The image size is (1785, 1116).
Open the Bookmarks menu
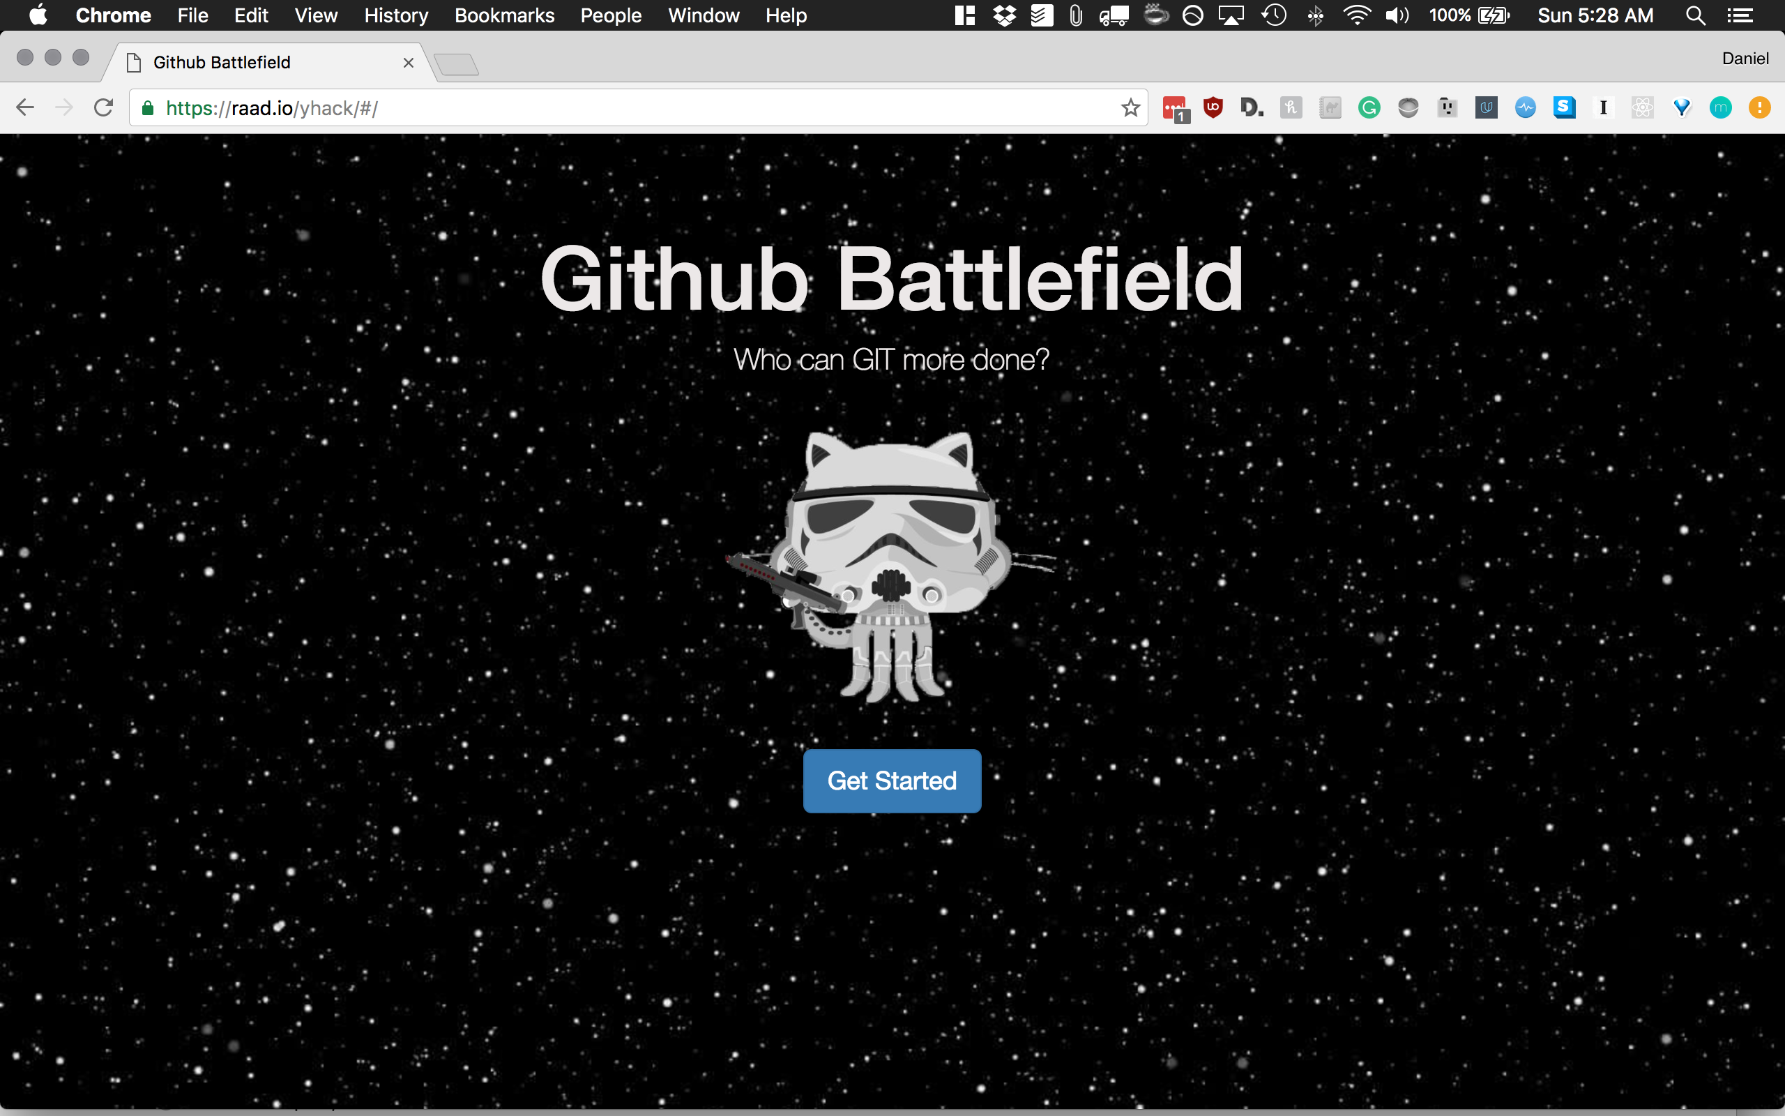tap(504, 15)
